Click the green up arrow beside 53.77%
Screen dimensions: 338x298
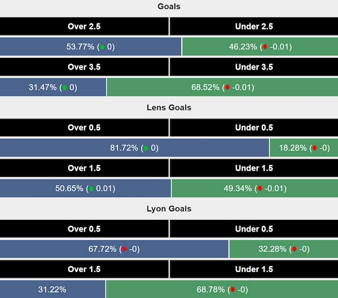click(x=102, y=47)
